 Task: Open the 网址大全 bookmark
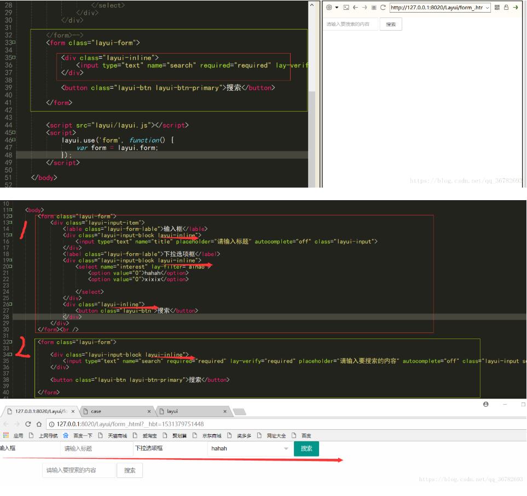271,435
